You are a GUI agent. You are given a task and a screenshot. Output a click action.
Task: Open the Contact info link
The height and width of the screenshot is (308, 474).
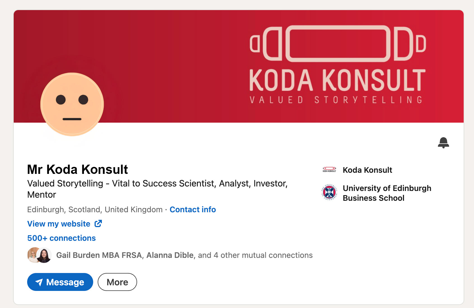(x=193, y=209)
